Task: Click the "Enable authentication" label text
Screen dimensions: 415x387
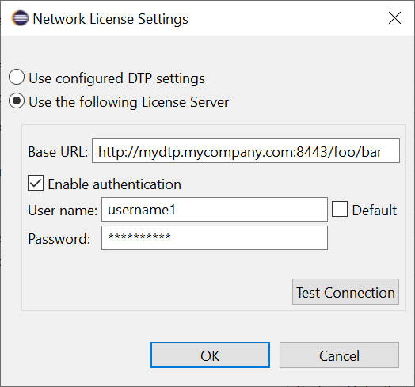Action: (115, 184)
